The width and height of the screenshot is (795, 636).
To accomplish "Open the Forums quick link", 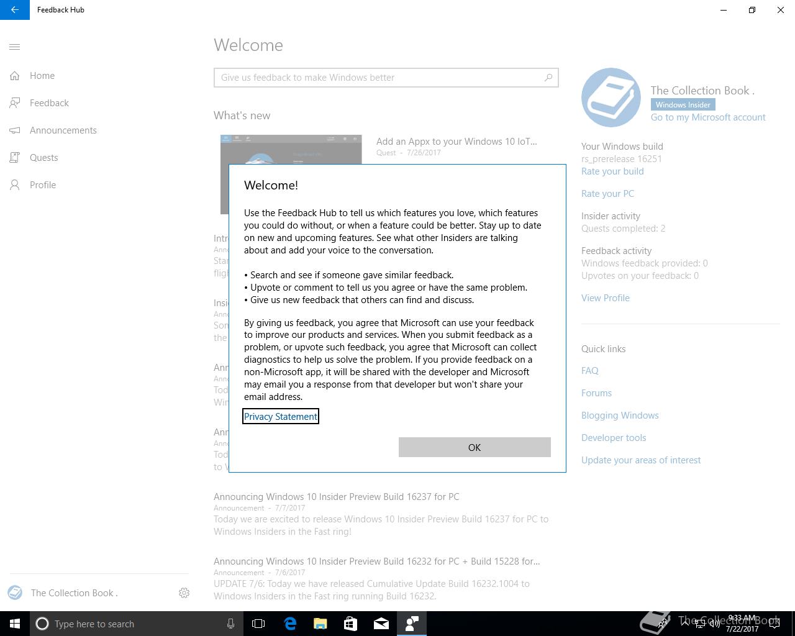I will [596, 393].
